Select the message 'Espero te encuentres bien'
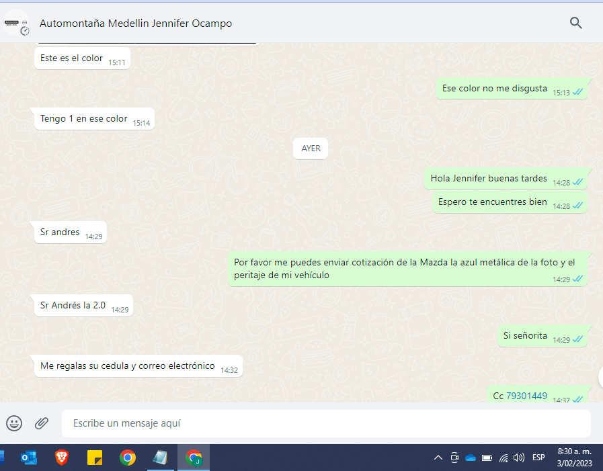This screenshot has width=603, height=471. click(x=510, y=202)
